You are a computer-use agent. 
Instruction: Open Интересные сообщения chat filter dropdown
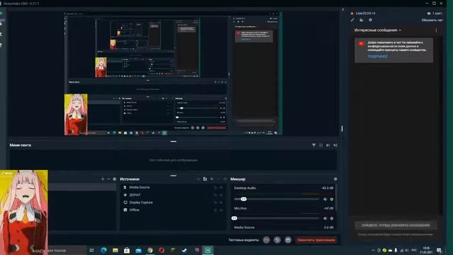(377, 30)
